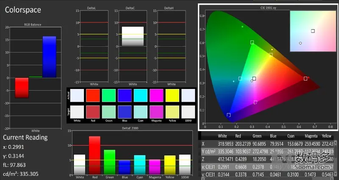This screenshot has width=339, height=180.
Task: Click the cell value 18.2050
Action: 259,159
